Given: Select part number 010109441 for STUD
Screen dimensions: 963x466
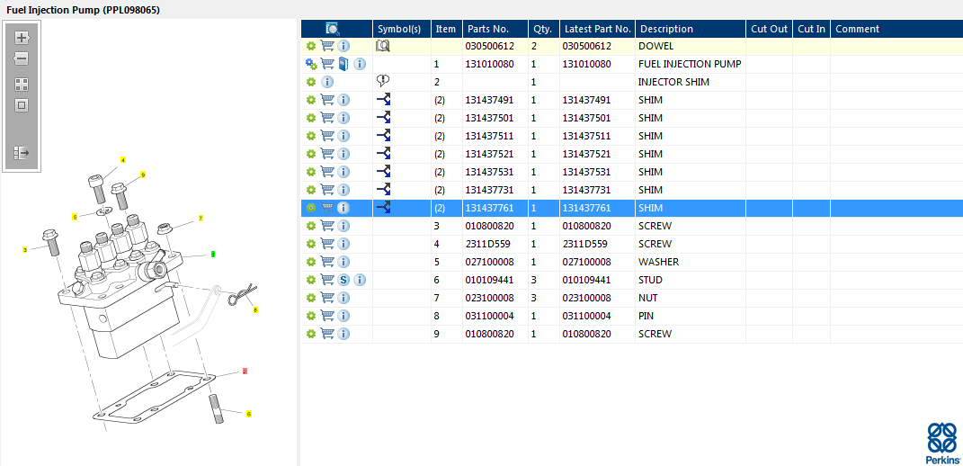Looking at the screenshot, I should pos(490,280).
